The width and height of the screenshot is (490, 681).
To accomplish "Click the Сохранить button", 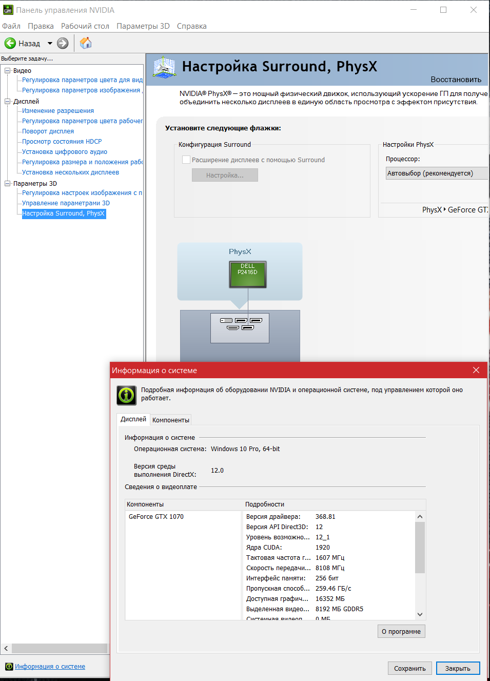I will pos(410,668).
